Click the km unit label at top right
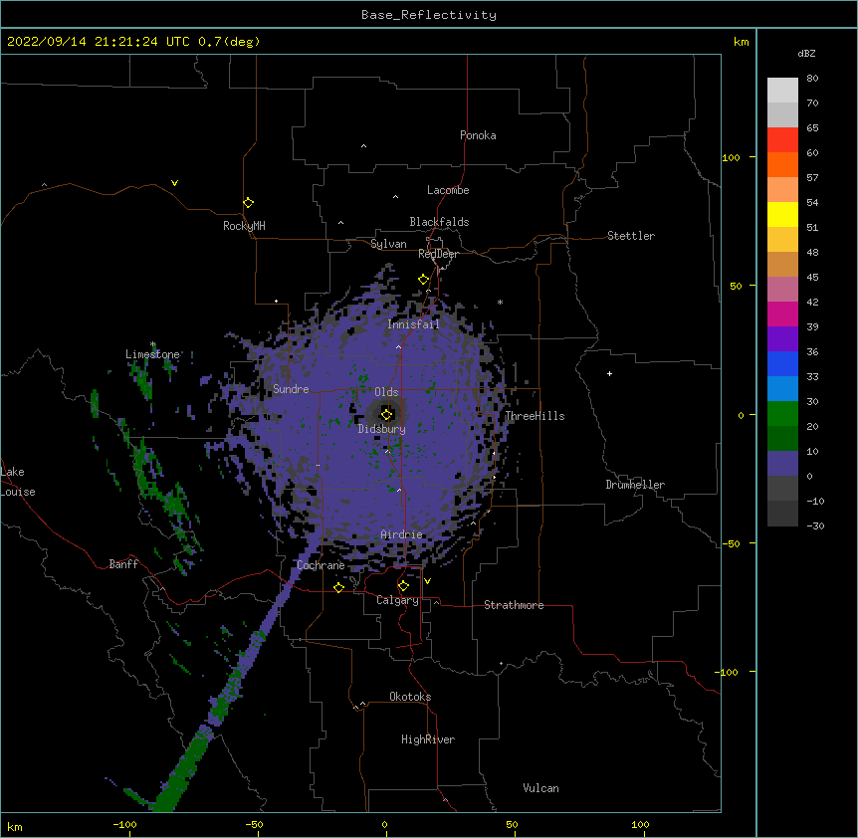 click(741, 42)
